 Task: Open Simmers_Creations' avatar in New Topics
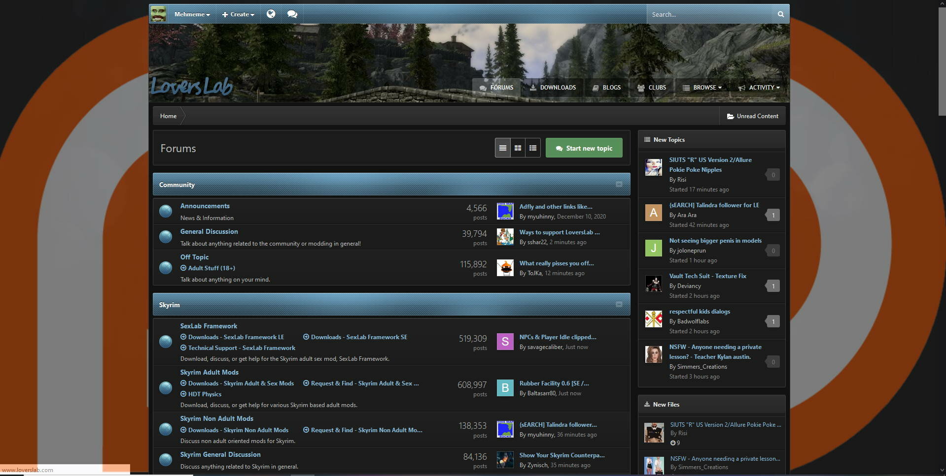click(654, 354)
